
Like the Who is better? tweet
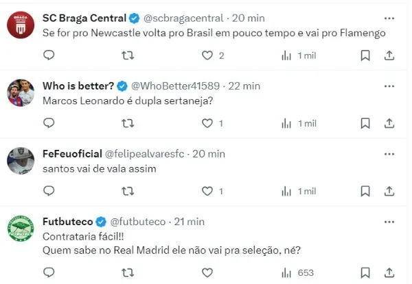pyautogui.click(x=207, y=123)
